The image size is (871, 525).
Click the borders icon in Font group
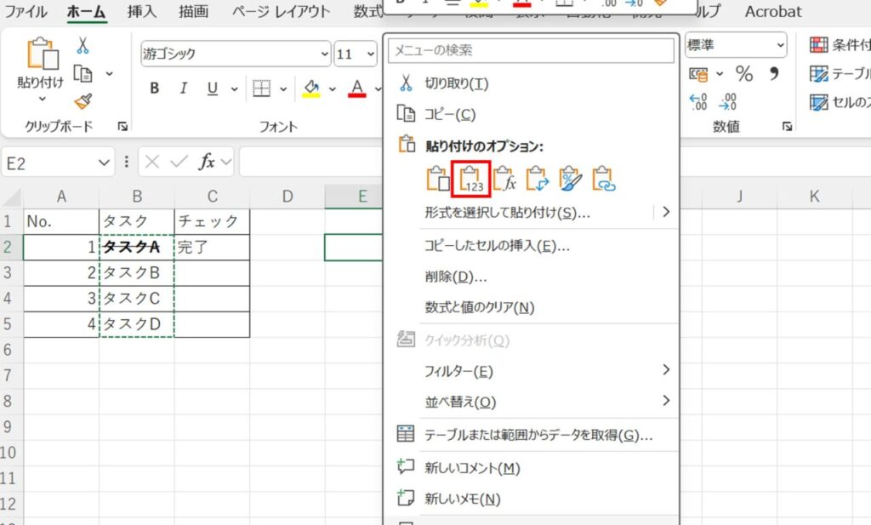coord(262,88)
